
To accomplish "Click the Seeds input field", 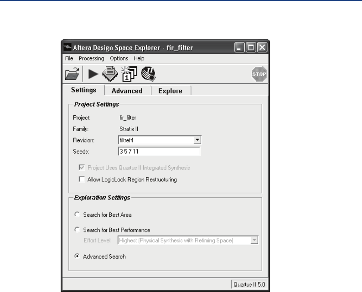I will (159, 152).
